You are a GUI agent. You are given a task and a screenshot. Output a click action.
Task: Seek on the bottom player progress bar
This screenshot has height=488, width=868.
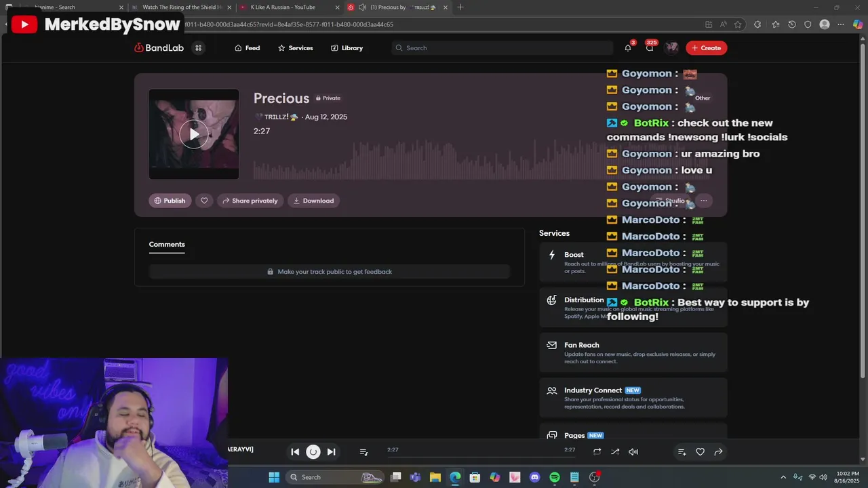pos(481,457)
